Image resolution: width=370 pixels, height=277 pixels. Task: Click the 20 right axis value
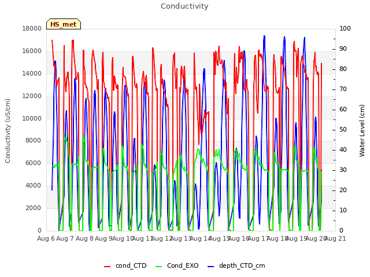(x=343, y=190)
